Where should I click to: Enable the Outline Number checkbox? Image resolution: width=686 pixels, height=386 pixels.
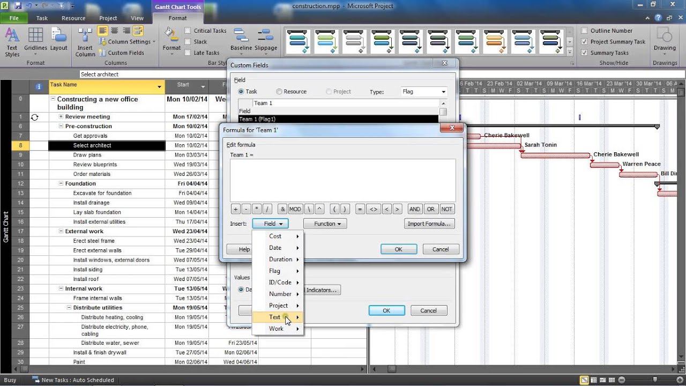(x=585, y=31)
